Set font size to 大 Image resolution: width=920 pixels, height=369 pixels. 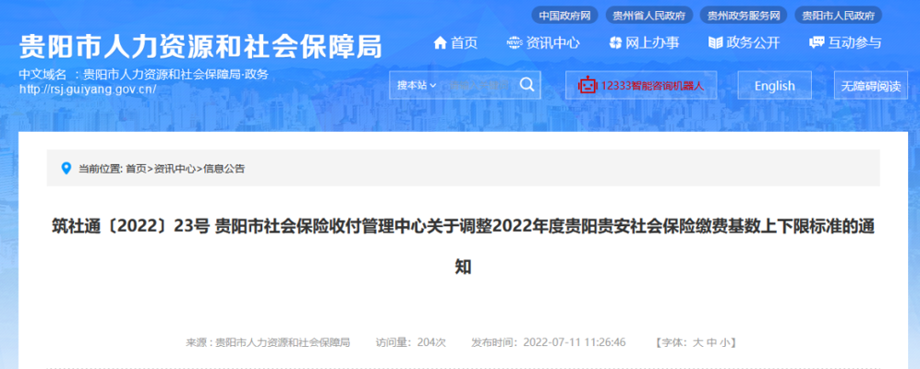(x=697, y=342)
